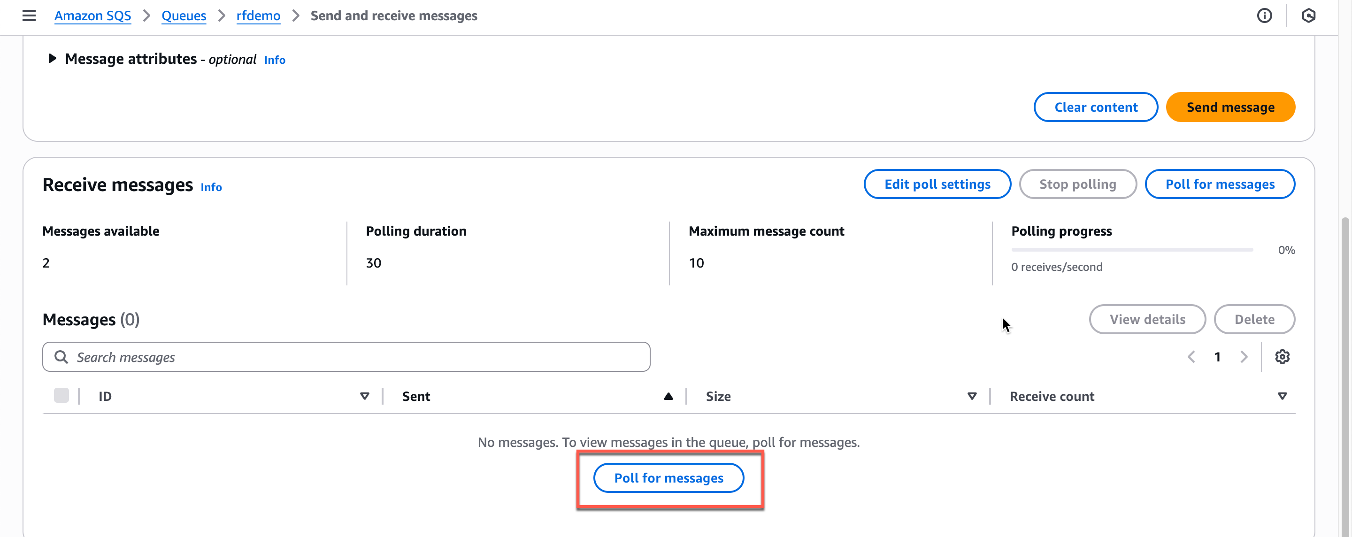Open the rfdemo queue breadcrumb link
The width and height of the screenshot is (1352, 537).
(258, 16)
